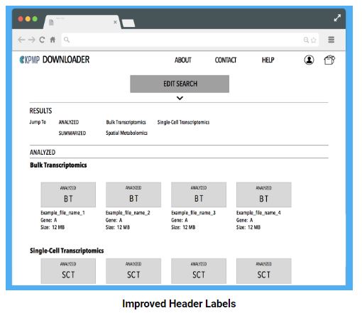Jump to Spatial Metabolomics link
Viewport: 362px width, 313px height.
(x=126, y=133)
